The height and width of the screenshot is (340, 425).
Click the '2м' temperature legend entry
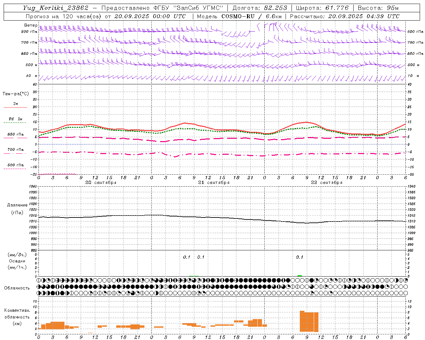coord(16,104)
